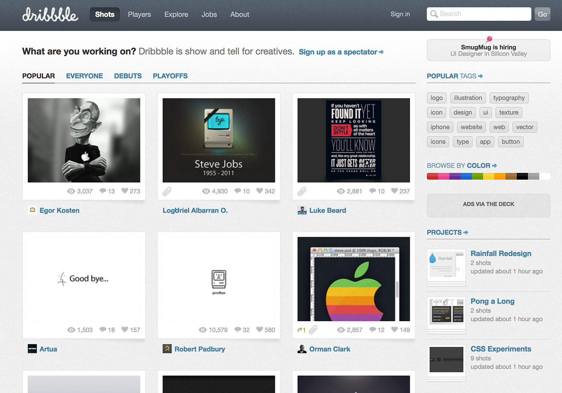Switch to the Playoffs tab

pos(170,76)
